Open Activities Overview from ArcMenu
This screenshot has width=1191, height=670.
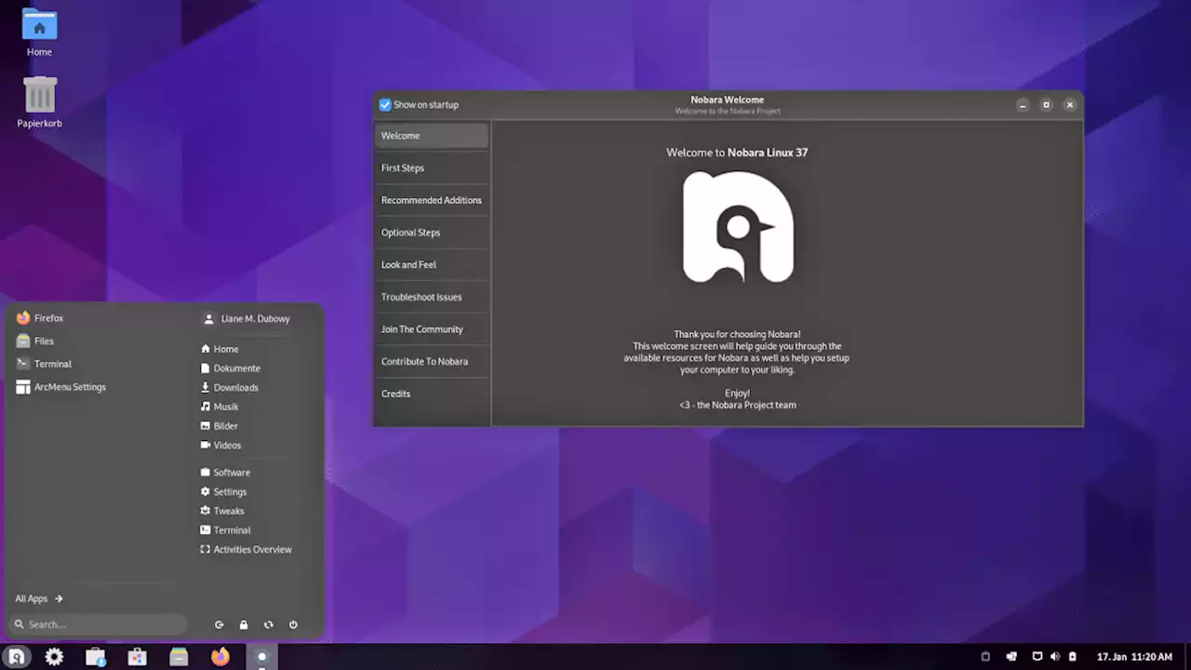click(246, 550)
